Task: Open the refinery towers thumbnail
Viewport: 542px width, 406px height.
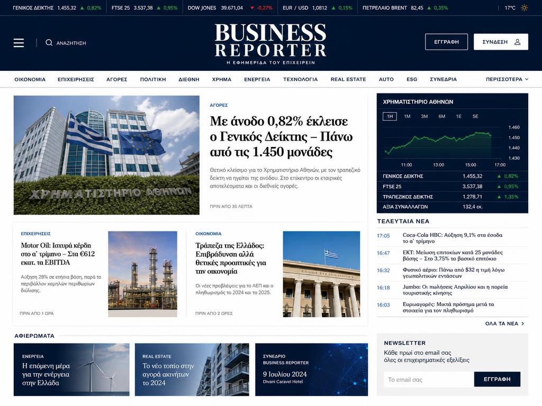Action: coord(142,274)
